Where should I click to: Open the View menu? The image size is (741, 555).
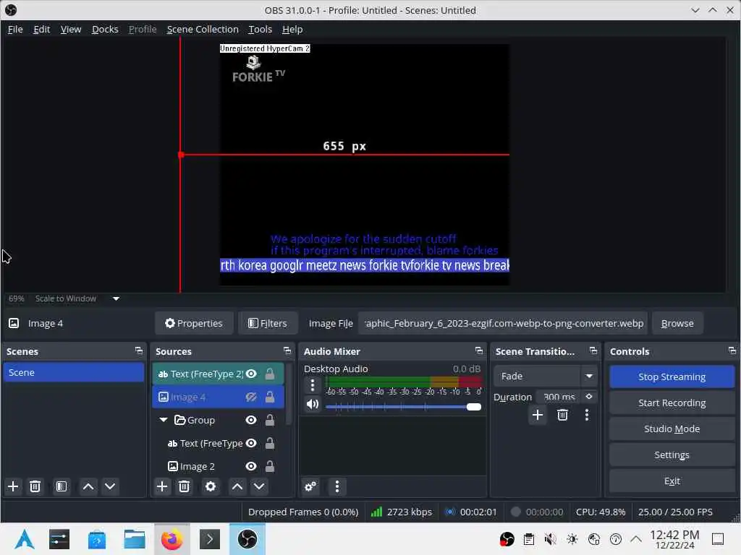point(71,29)
